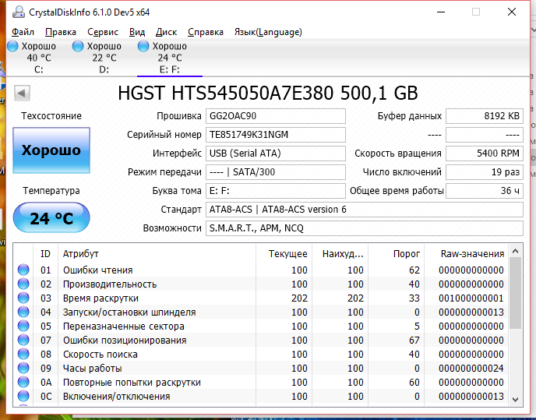Select the Скорость поиска row text
The image size is (536, 420).
click(x=100, y=355)
